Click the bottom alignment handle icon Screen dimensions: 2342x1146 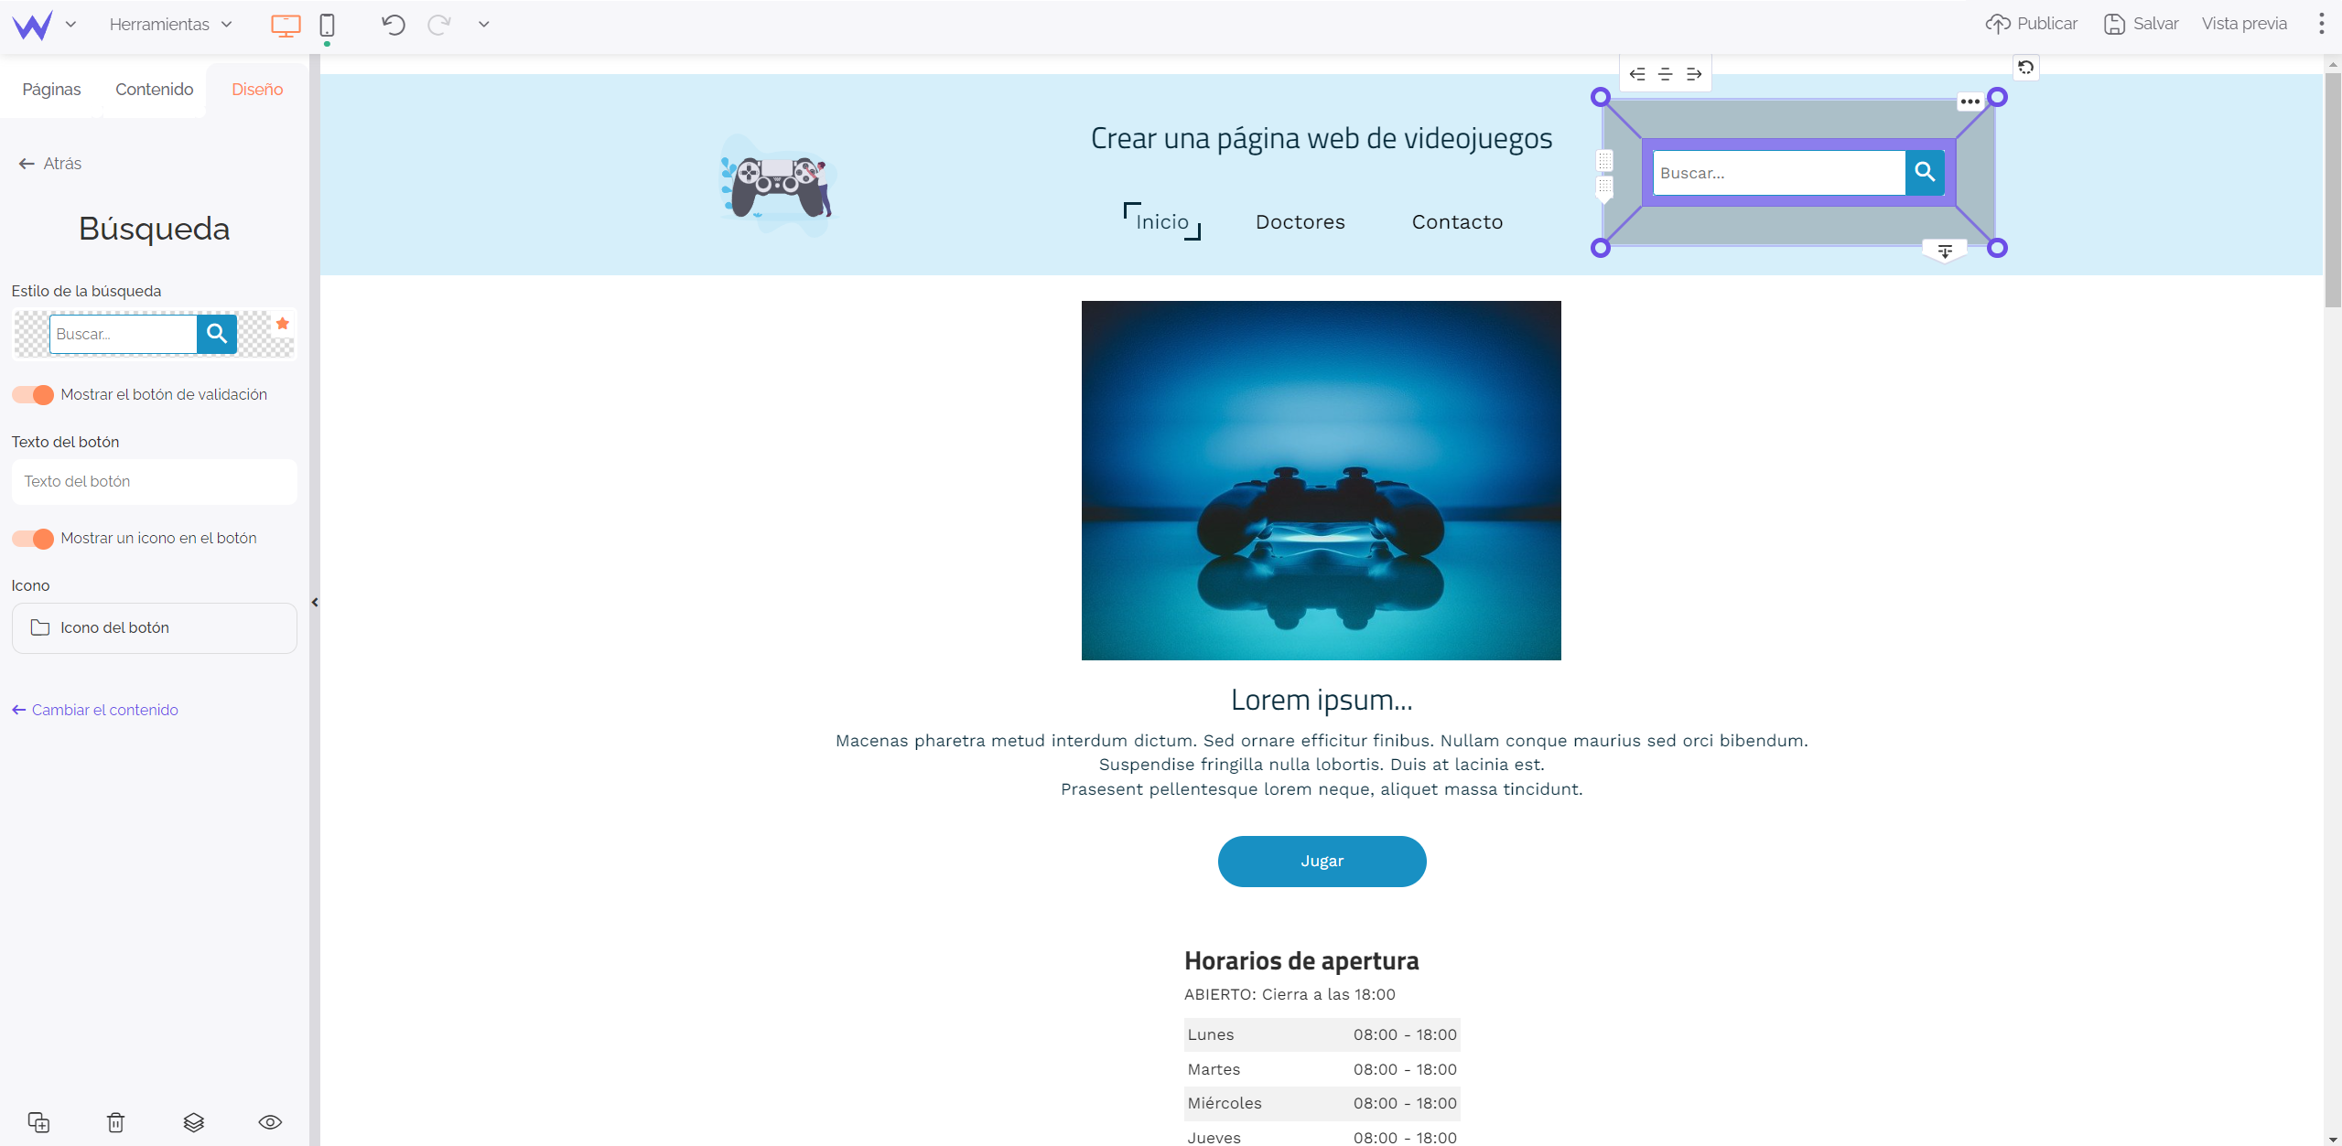1945,252
